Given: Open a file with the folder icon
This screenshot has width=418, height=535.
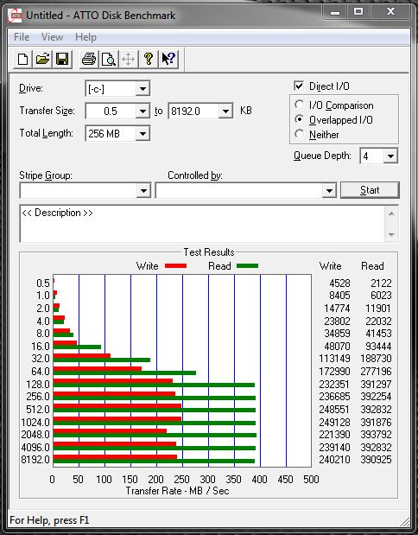Looking at the screenshot, I should pyautogui.click(x=42, y=59).
